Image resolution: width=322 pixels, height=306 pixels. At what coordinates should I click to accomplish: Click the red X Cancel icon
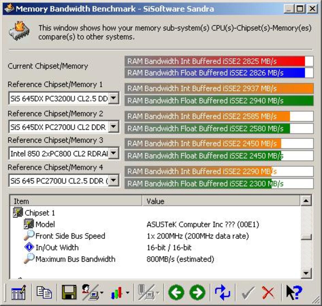[268, 293]
